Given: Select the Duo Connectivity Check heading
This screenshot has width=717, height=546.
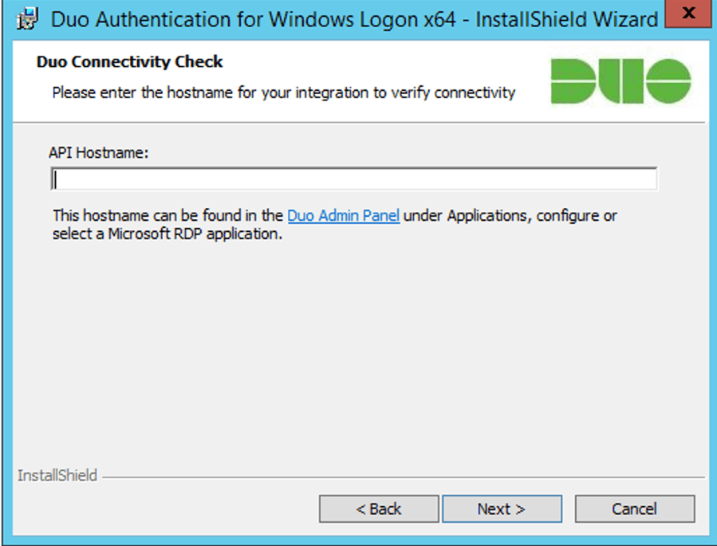Looking at the screenshot, I should [129, 61].
